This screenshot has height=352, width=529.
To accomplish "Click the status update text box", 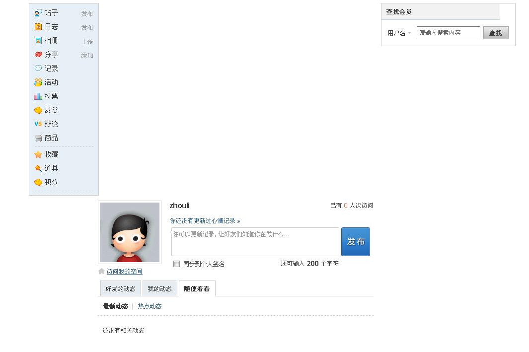I will (255, 242).
